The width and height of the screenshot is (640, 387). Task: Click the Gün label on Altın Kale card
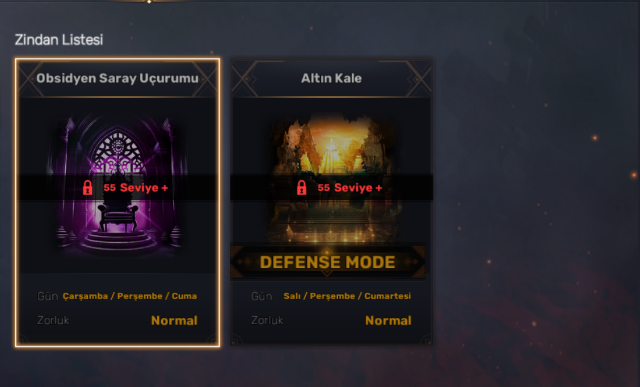click(262, 296)
